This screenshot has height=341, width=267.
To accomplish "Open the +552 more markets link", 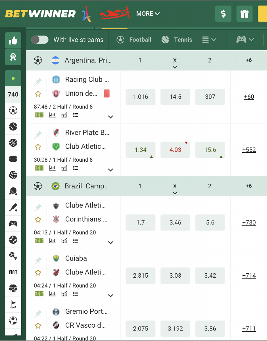I will (249, 150).
